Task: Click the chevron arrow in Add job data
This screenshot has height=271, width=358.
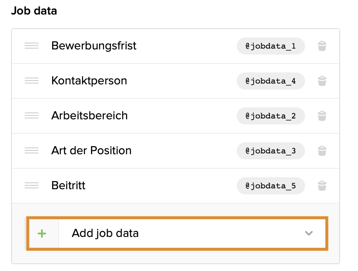Action: [308, 234]
